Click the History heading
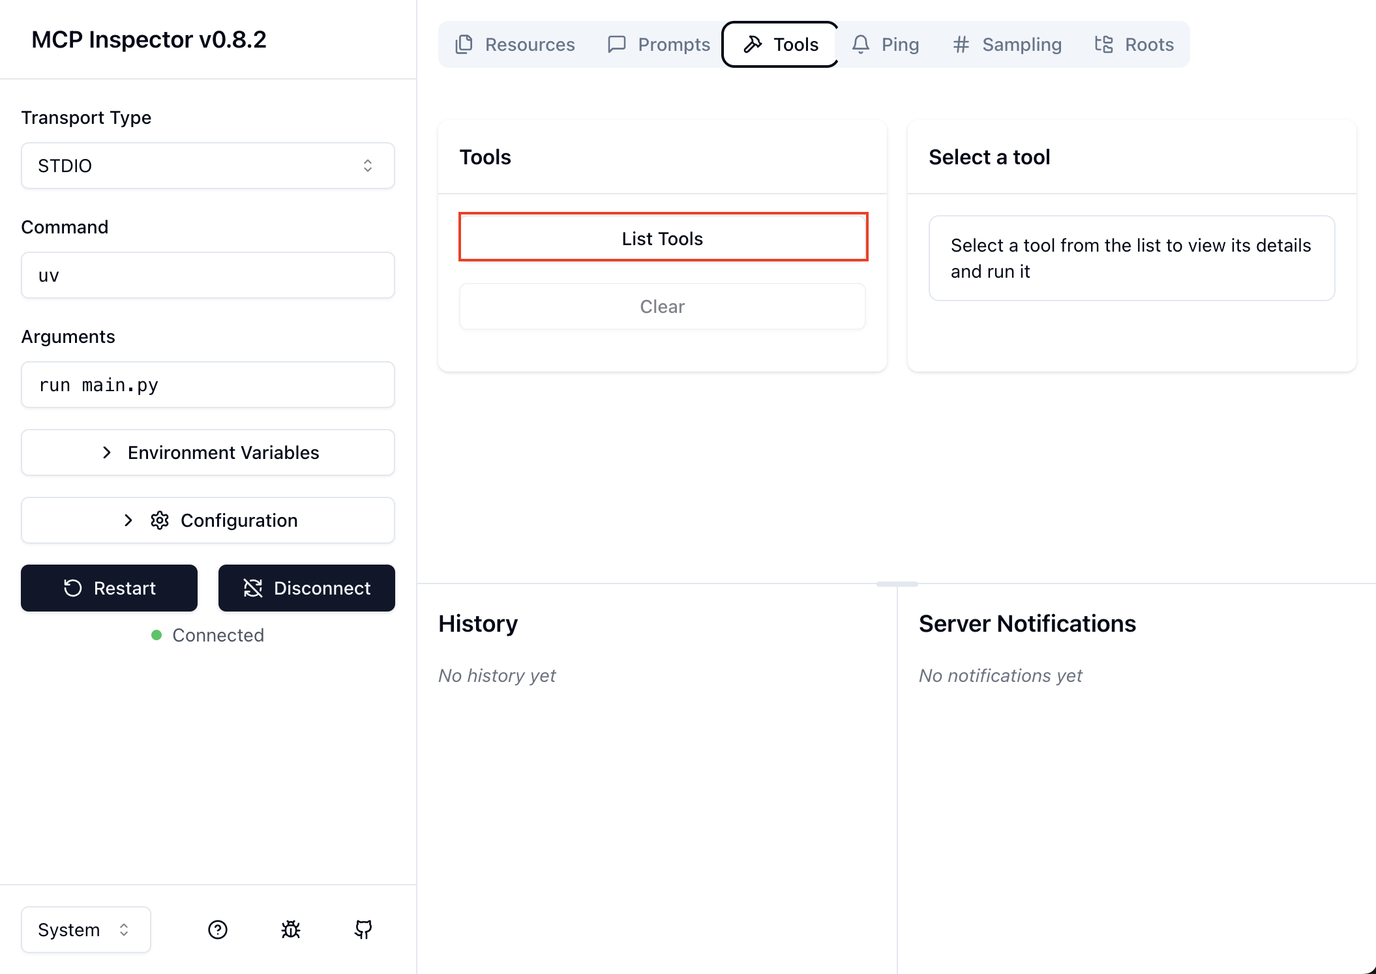 tap(478, 624)
